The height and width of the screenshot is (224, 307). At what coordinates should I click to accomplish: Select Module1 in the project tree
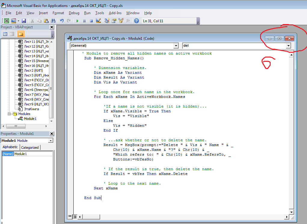[30, 119]
